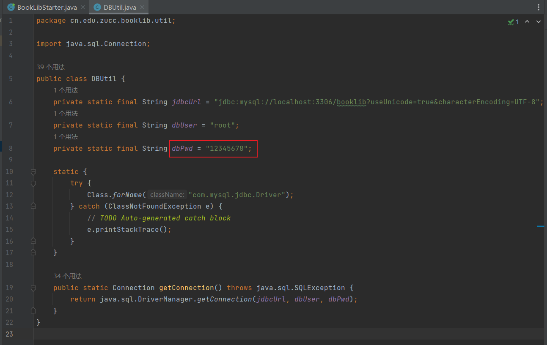The image size is (547, 345).
Task: Collapse the getConnection method fold at line 19
Action: point(33,288)
